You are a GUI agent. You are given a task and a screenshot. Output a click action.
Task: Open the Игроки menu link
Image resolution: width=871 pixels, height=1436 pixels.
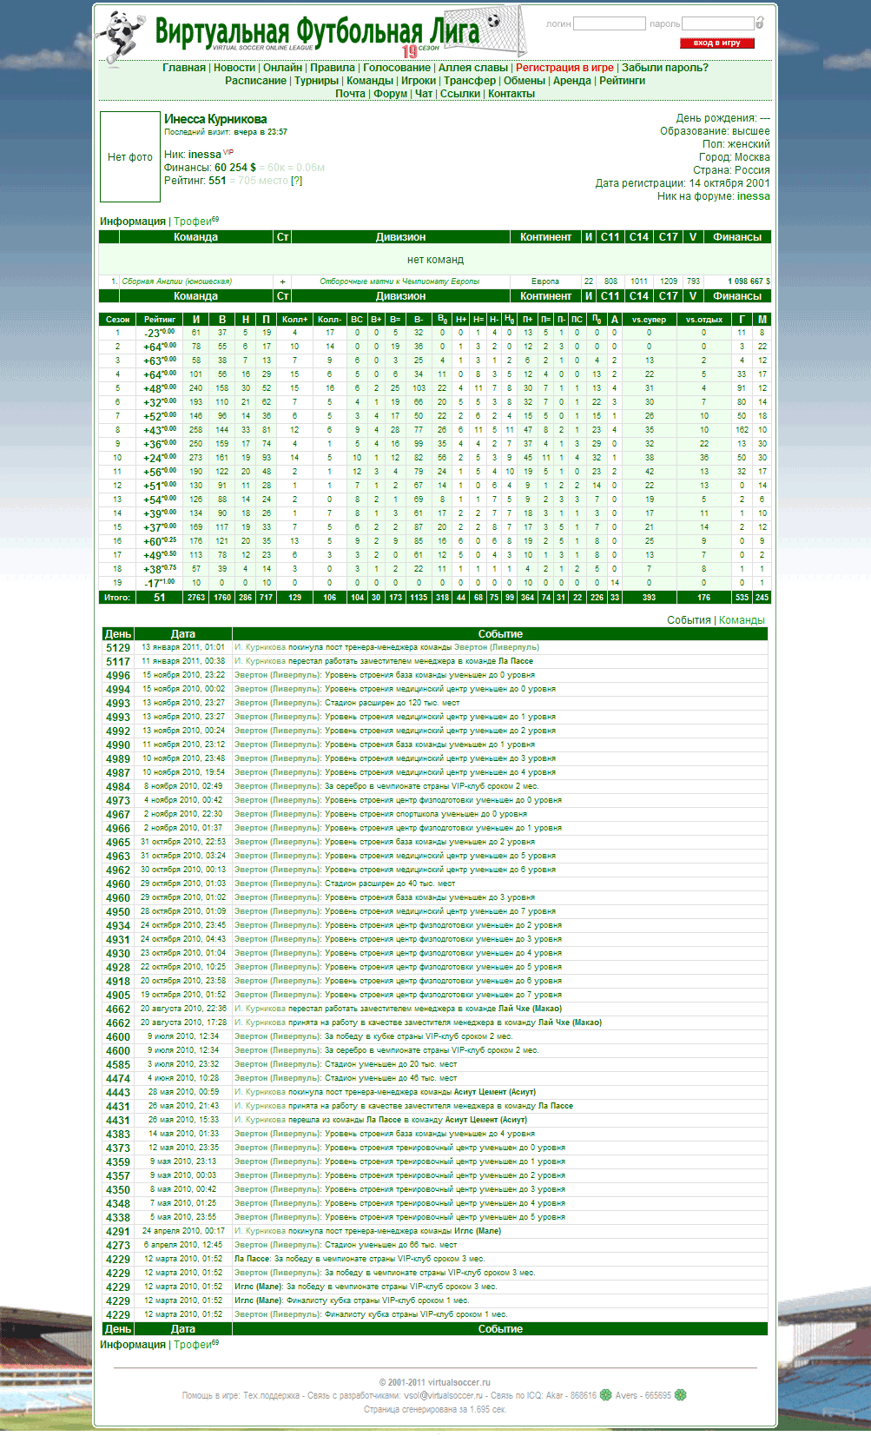point(419,81)
